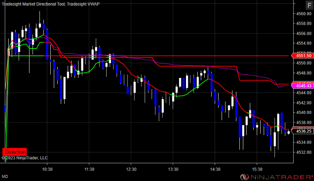Select the 4536.25 current price marker

coord(302,131)
